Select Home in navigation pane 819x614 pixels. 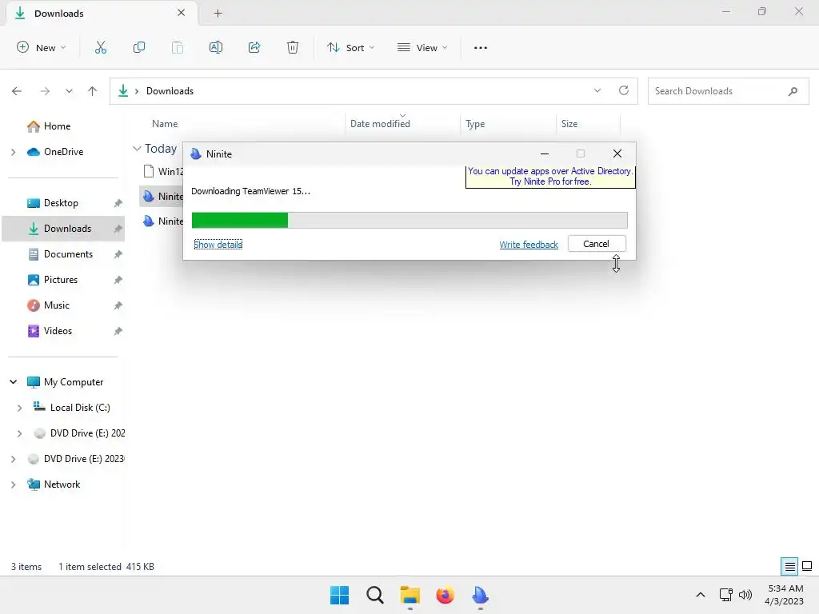tap(57, 126)
